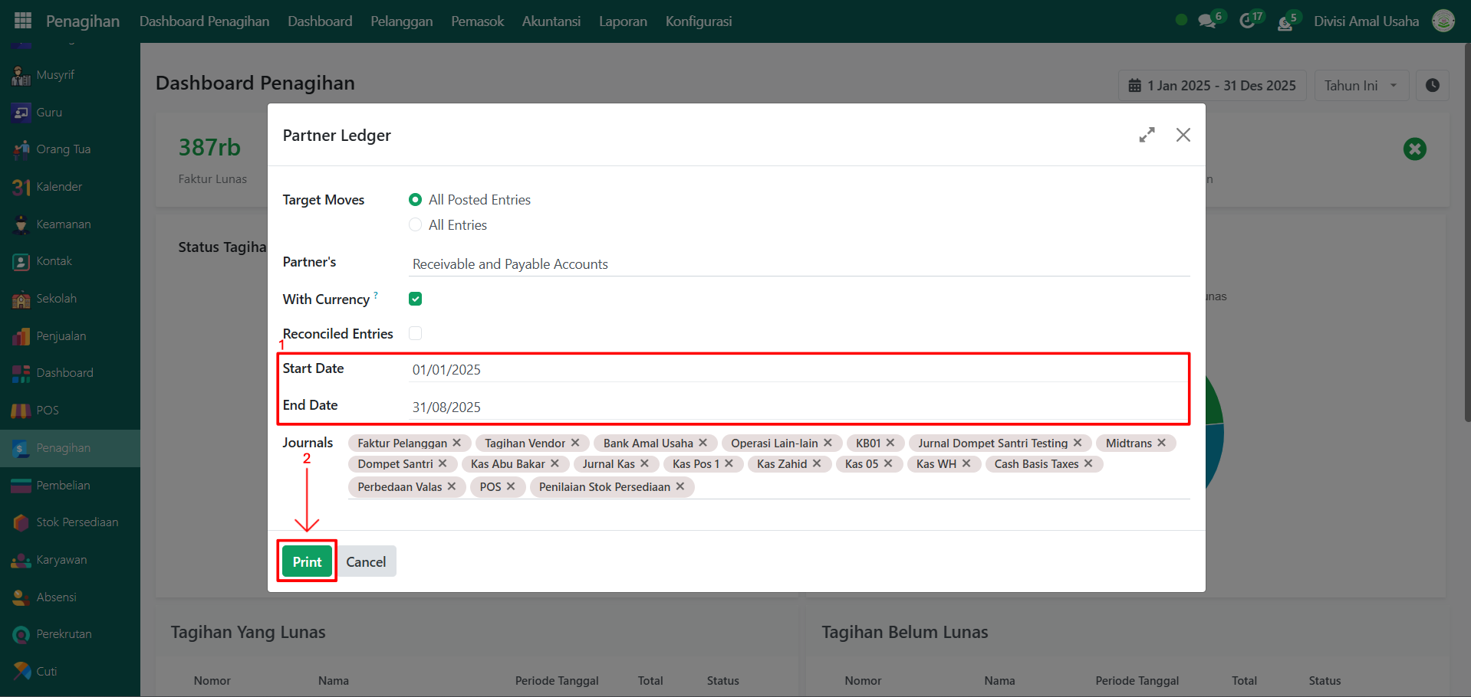Open the apps grid menu icon
Image resolution: width=1471 pixels, height=697 pixels.
tap(23, 21)
